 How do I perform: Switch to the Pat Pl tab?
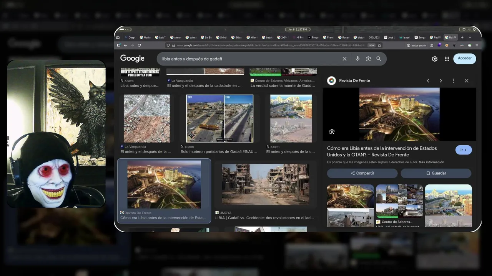pyautogui.click(x=435, y=37)
